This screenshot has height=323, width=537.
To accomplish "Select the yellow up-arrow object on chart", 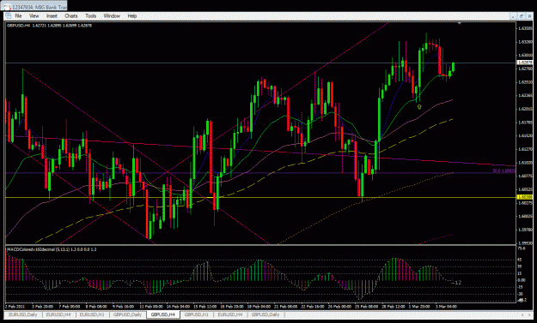I will [x=419, y=107].
